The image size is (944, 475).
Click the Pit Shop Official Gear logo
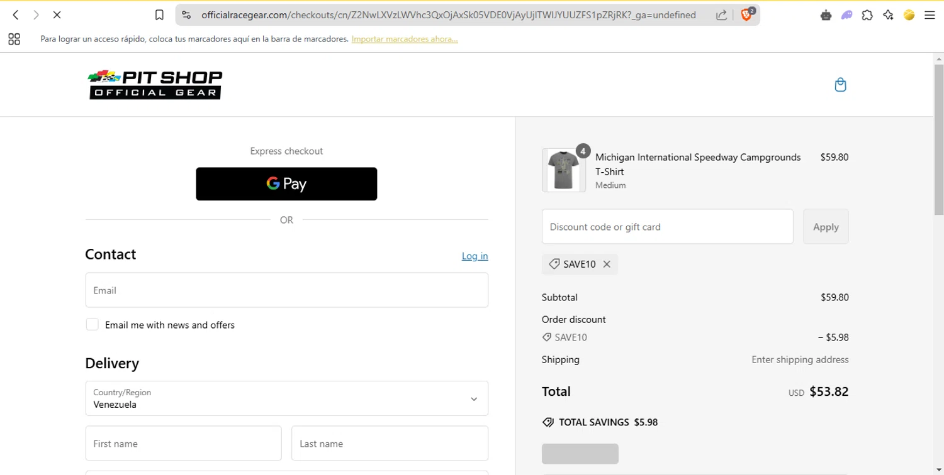(155, 85)
